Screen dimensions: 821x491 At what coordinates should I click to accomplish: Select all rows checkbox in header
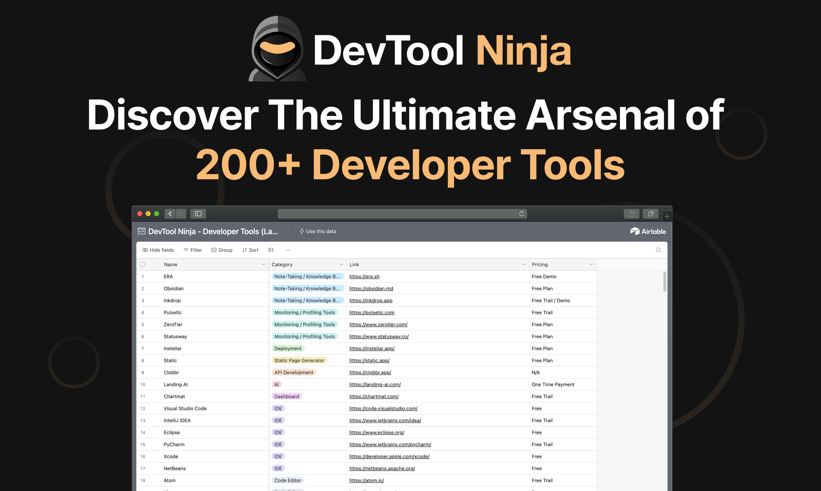143,264
